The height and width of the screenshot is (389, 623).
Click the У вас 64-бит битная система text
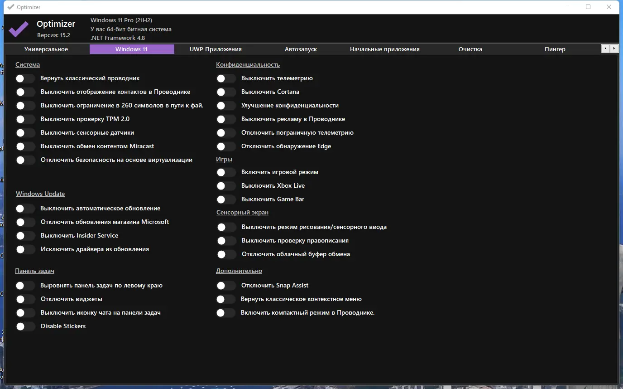(x=131, y=29)
